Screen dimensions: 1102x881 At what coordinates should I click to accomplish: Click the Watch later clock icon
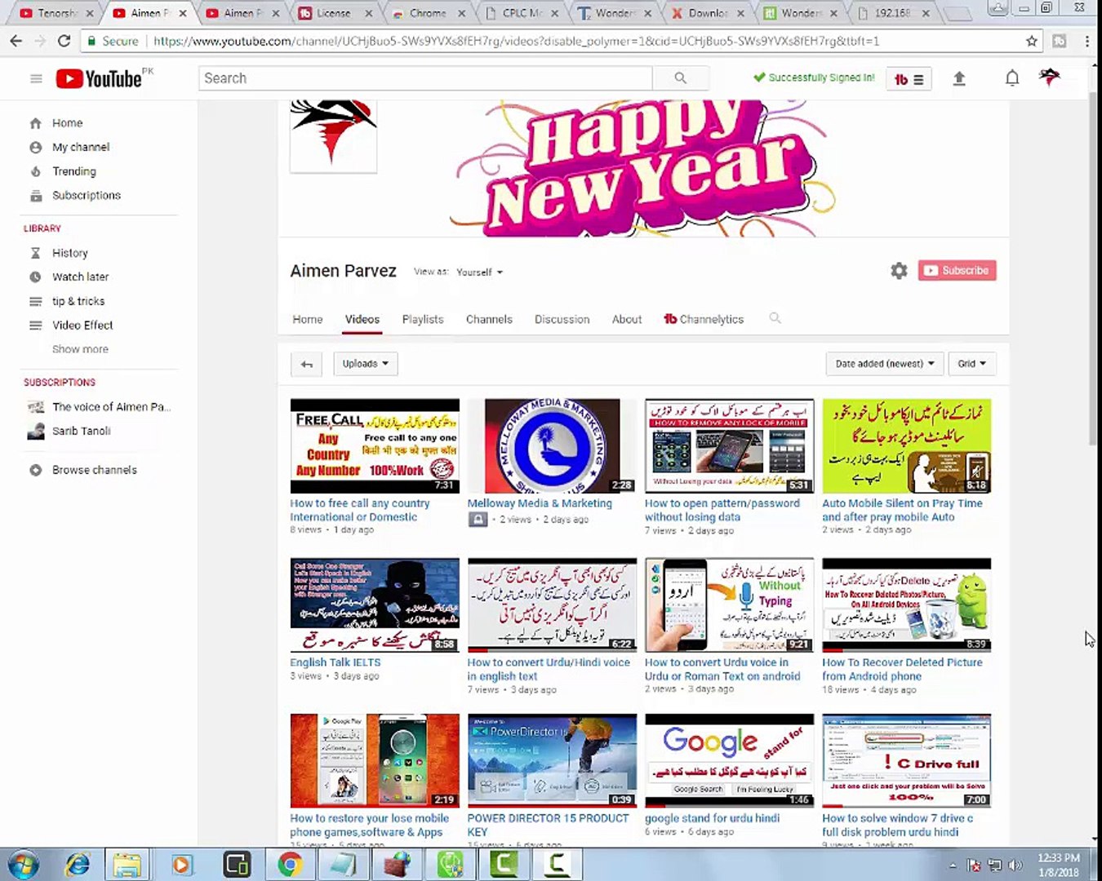(x=35, y=277)
